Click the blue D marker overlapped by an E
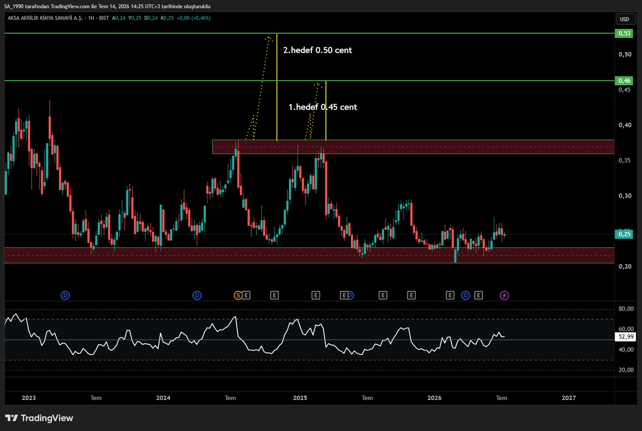Viewport: 642px width, 431px height. (x=350, y=295)
